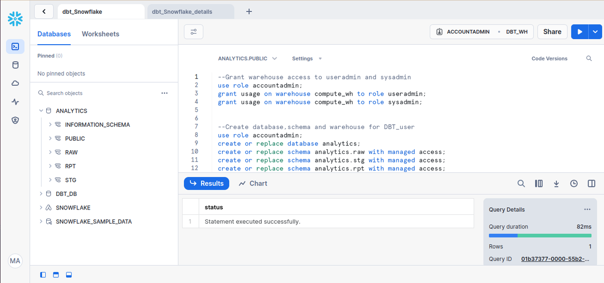Click 82ms duration value

(x=584, y=226)
